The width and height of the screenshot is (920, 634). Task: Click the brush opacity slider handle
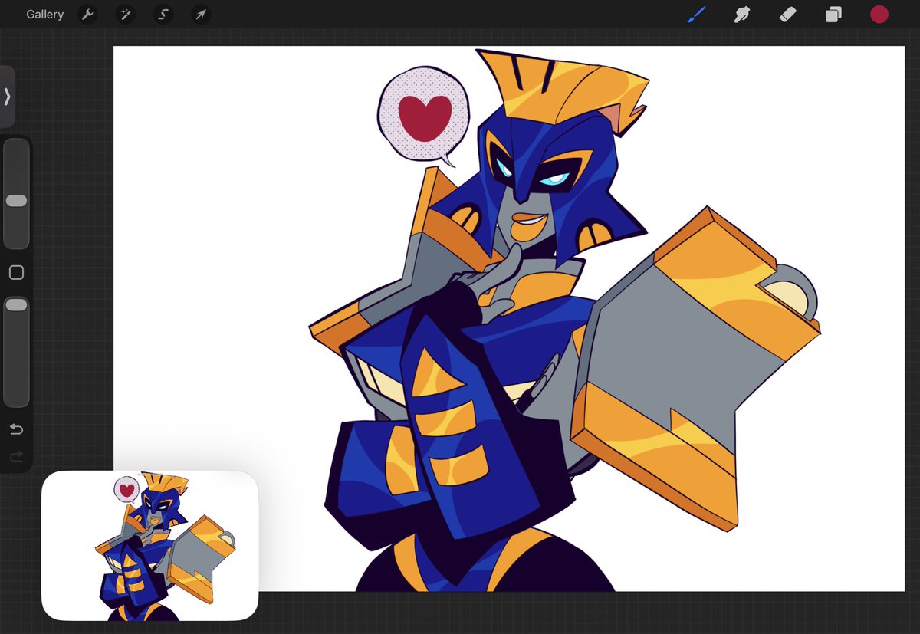pyautogui.click(x=16, y=305)
